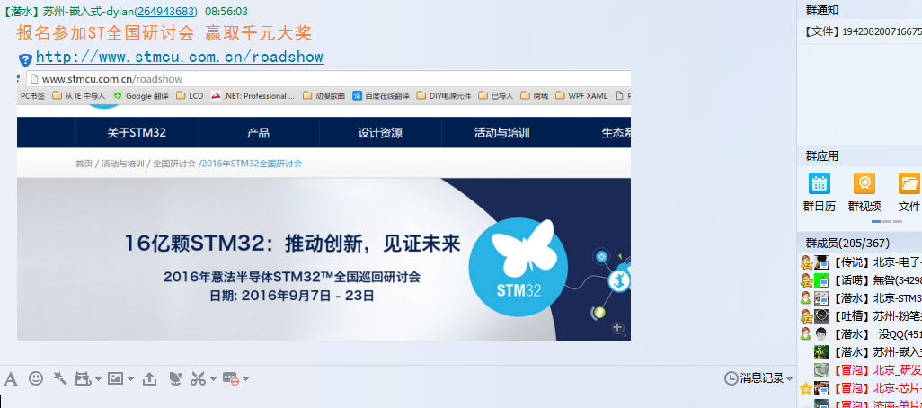Click the upload file arrow icon

150,379
